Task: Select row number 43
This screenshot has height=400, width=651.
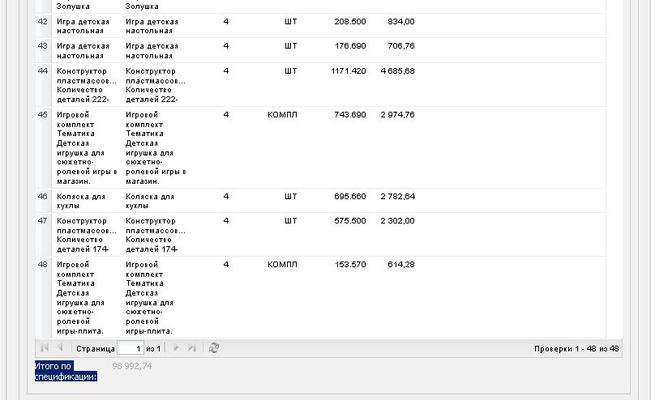Action: coord(42,46)
